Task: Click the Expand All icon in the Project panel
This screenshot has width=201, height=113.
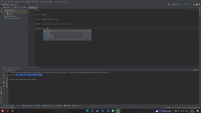Action: click(x=18, y=8)
